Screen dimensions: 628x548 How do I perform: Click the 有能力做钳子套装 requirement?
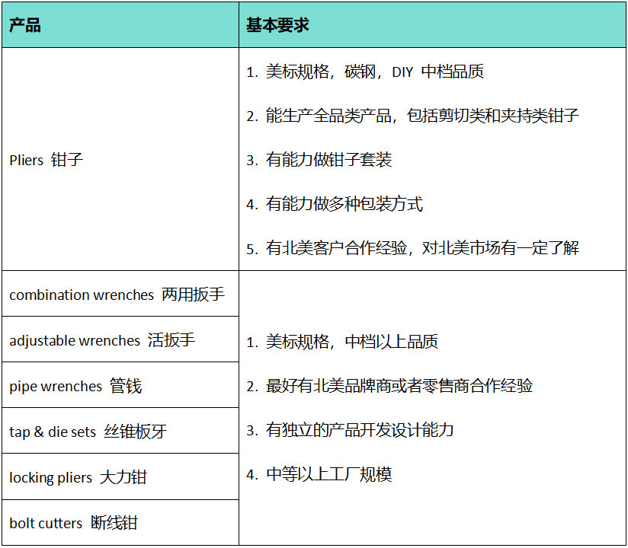(319, 160)
